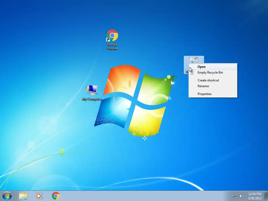The height and width of the screenshot is (201, 268).
Task: Select the Recycle Bin desktop icon
Action: click(194, 60)
